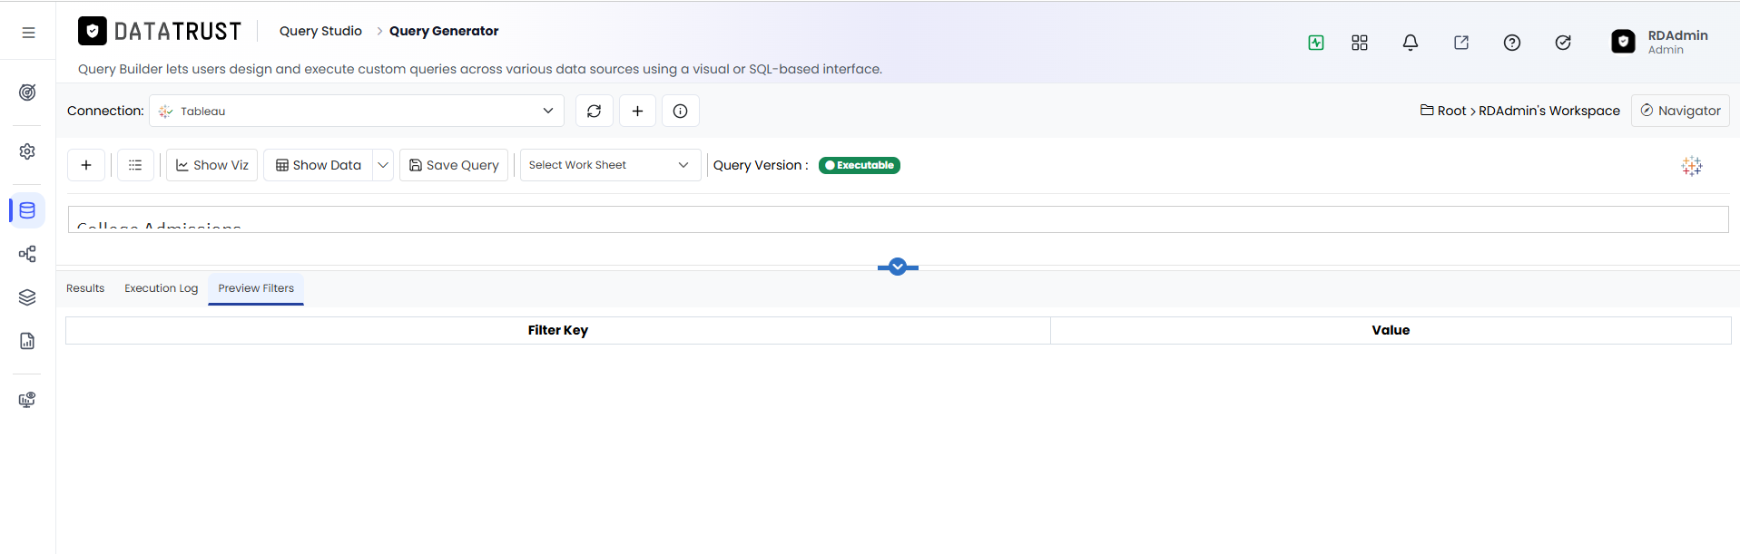
Task: Click the external link icon
Action: tap(1461, 43)
